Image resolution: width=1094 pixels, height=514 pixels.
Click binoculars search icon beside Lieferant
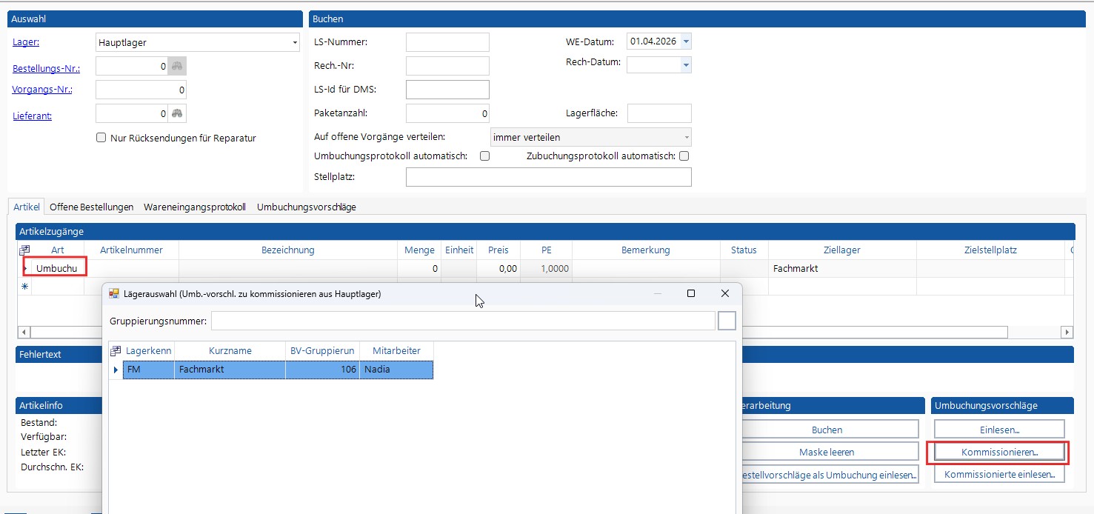tap(177, 114)
